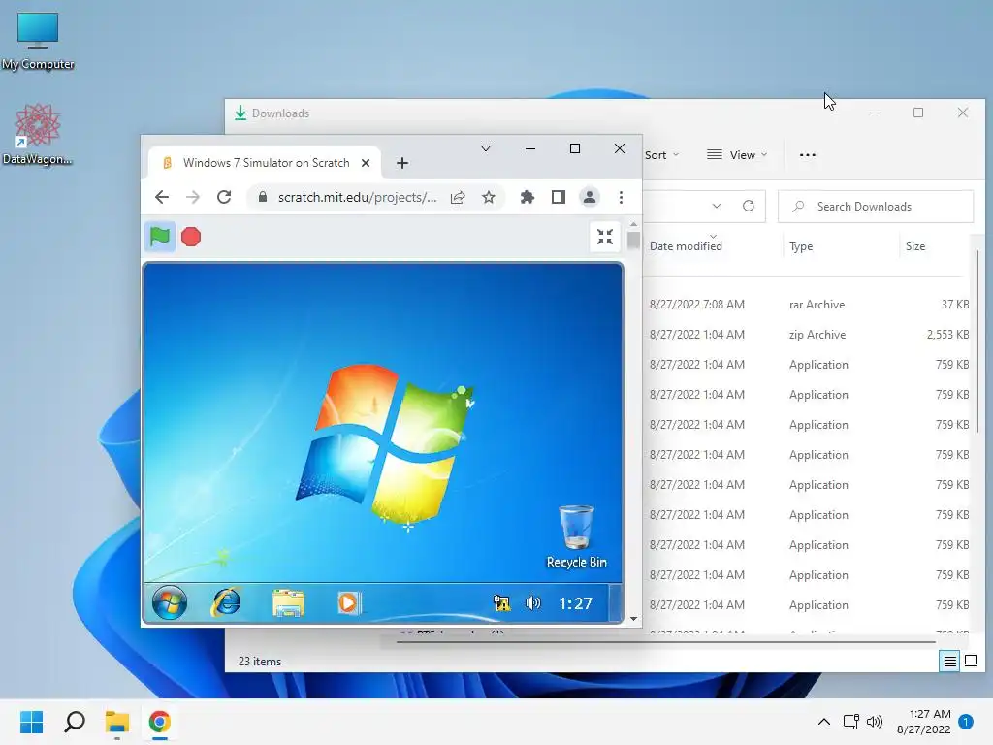Click the scratch.mit.edu address bar
Image resolution: width=993 pixels, height=745 pixels.
point(357,197)
